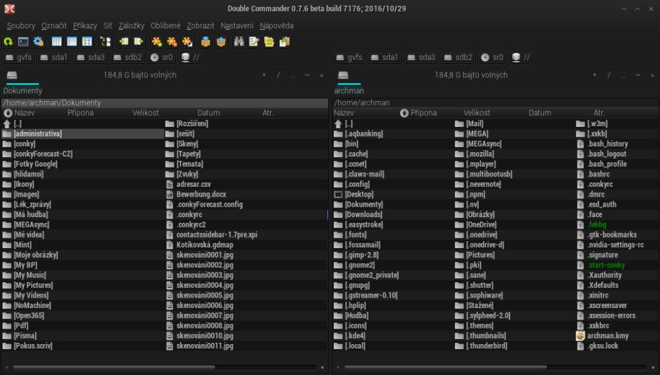Switch to thumbnails view icon
This screenshot has height=375, width=660.
(x=87, y=41)
